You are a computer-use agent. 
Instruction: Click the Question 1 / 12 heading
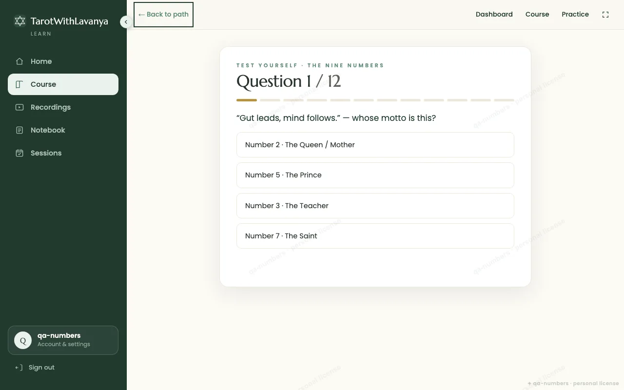pos(289,81)
